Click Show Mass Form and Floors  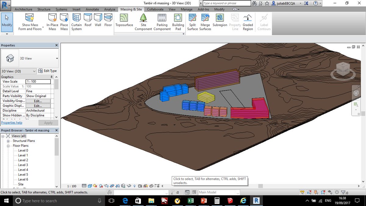click(30, 22)
